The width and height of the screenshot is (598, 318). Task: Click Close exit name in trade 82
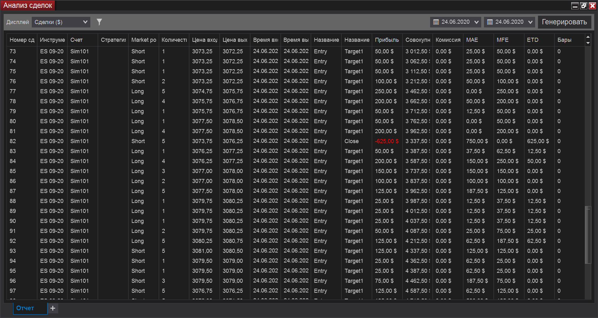[x=352, y=141]
